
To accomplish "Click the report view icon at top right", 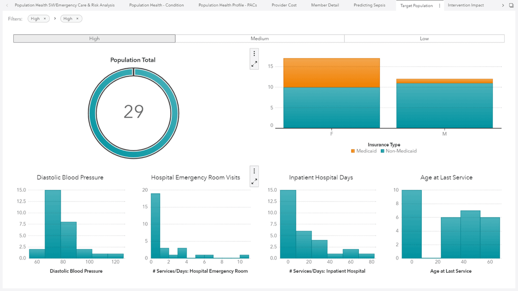I will coord(512,5).
